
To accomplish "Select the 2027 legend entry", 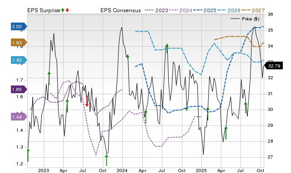I will coord(253,10).
